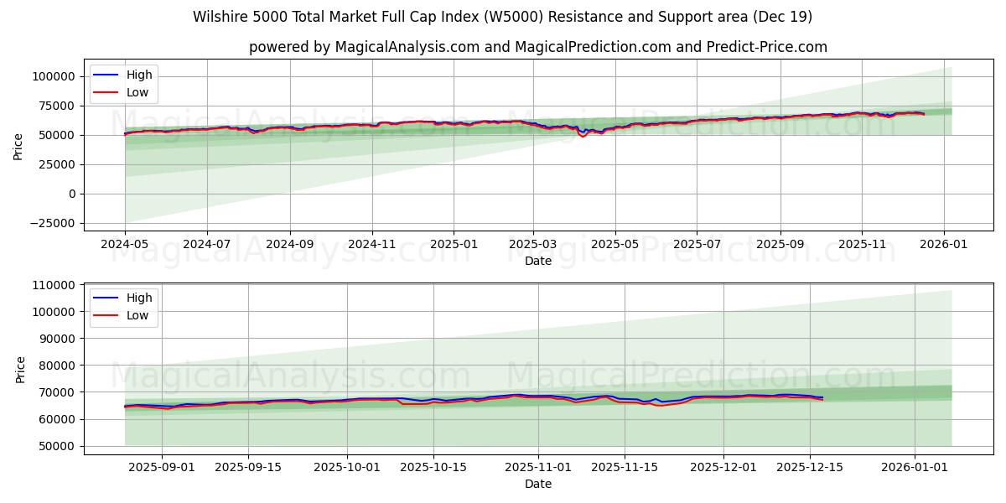Click the Date axis label on top chart
Viewport: 1006px width, 503px height.
(538, 261)
